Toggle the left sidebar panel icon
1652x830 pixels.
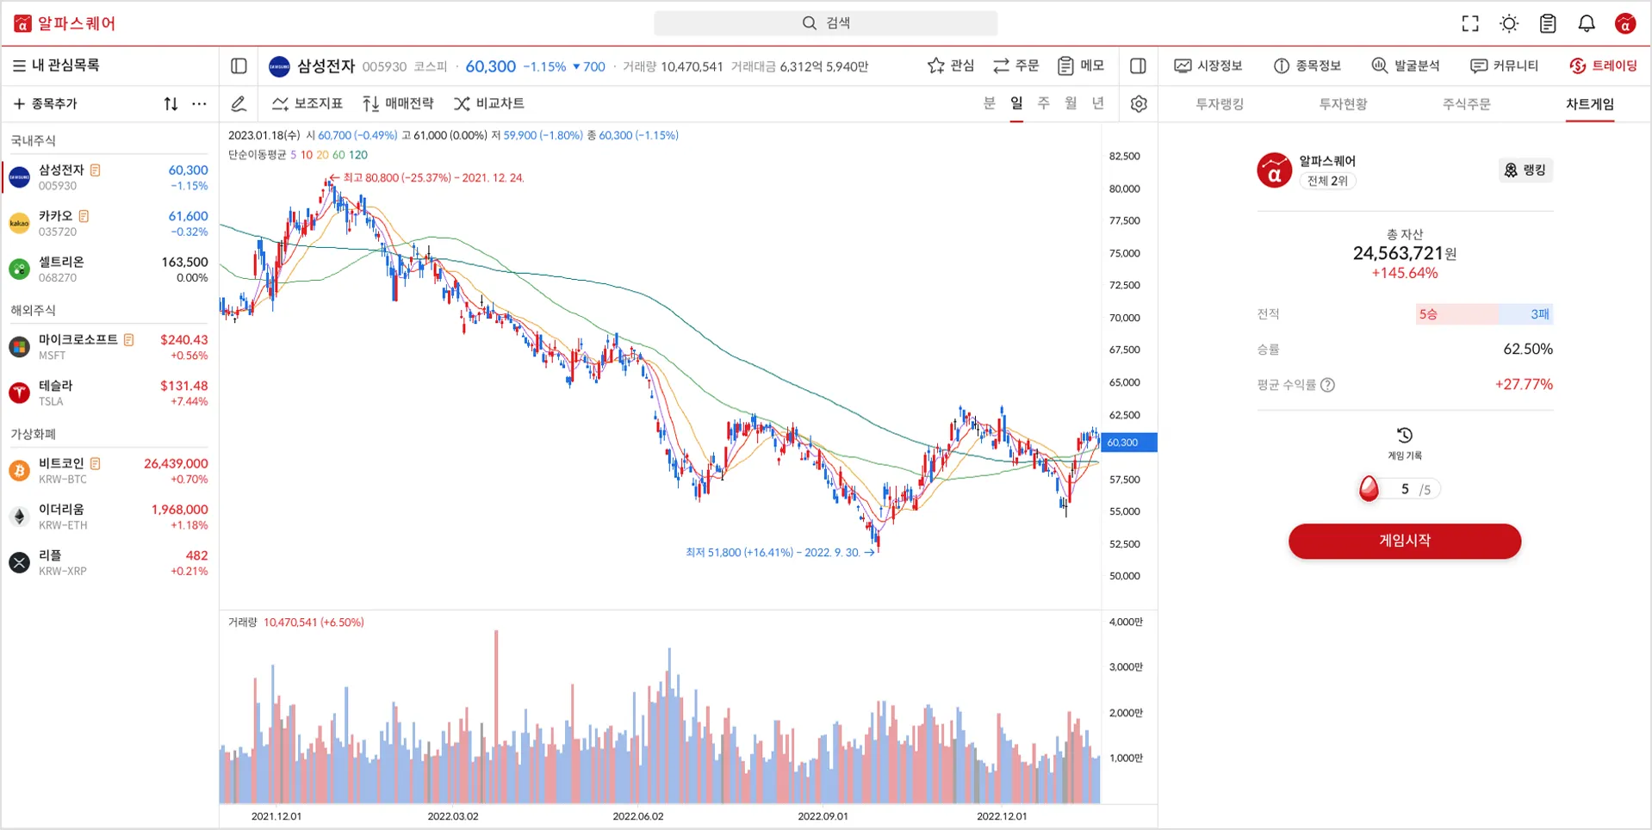pyautogui.click(x=239, y=66)
